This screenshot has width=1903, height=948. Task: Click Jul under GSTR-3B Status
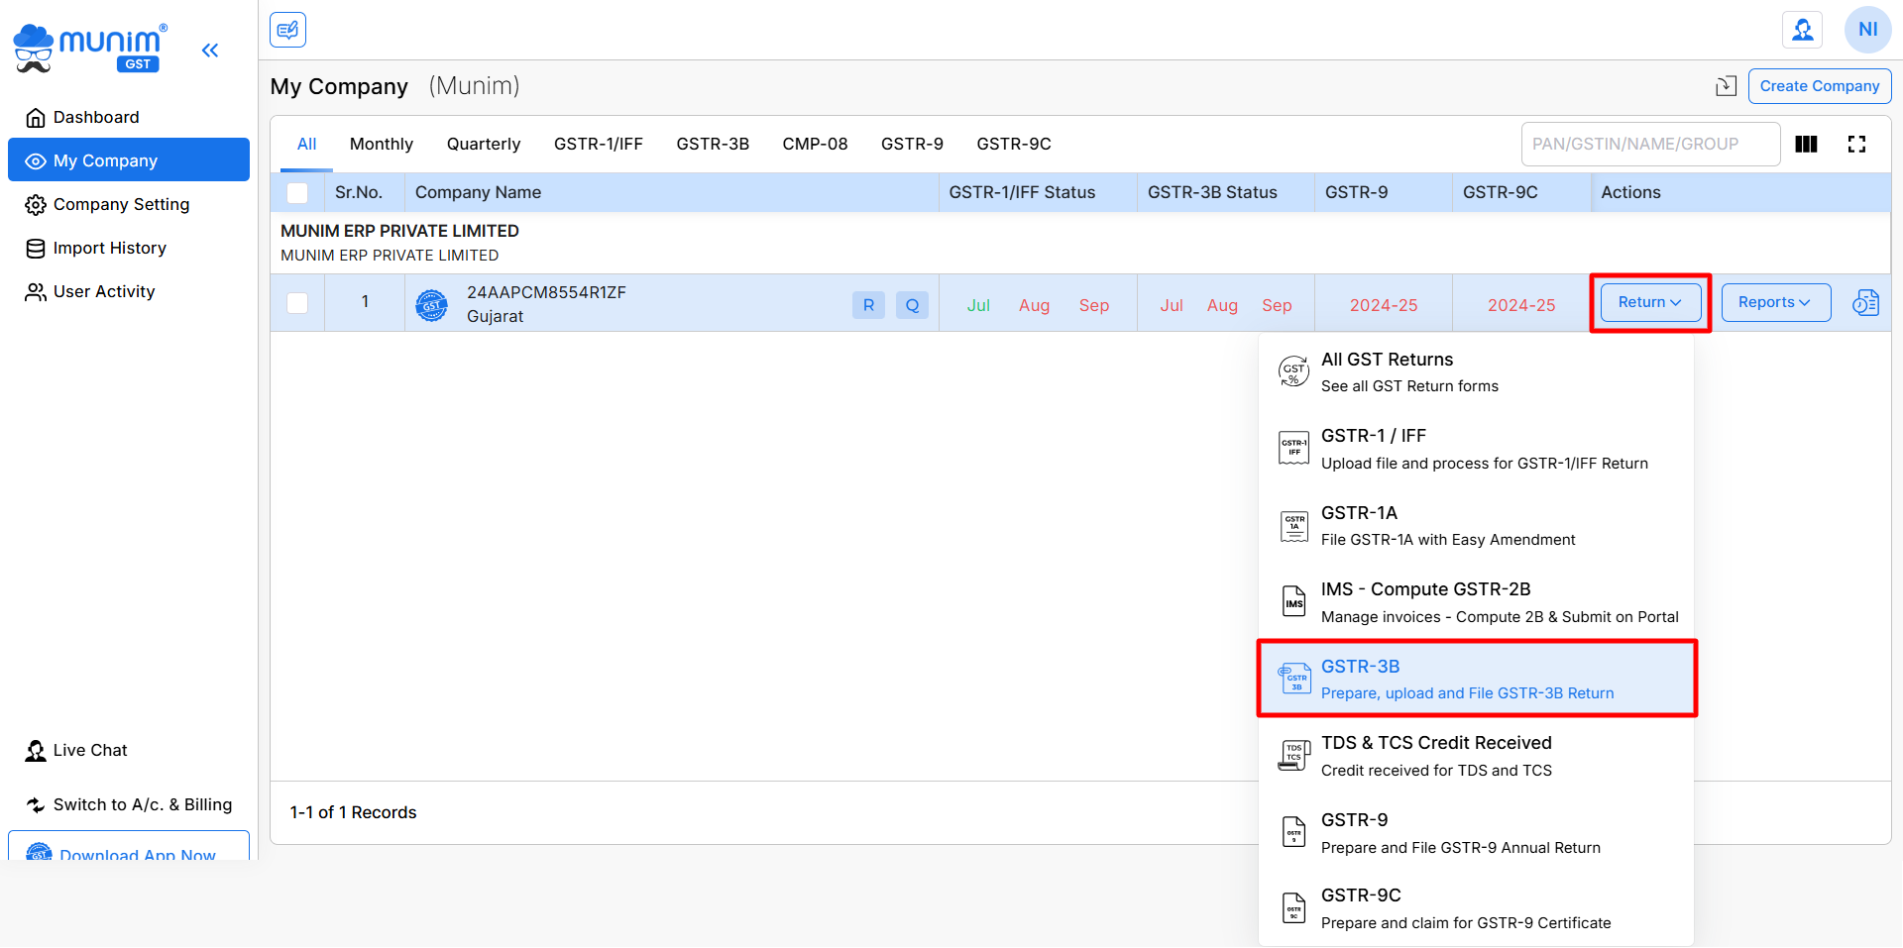[x=1172, y=305]
